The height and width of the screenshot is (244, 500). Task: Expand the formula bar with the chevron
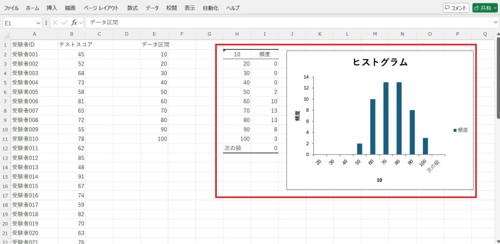coord(496,22)
